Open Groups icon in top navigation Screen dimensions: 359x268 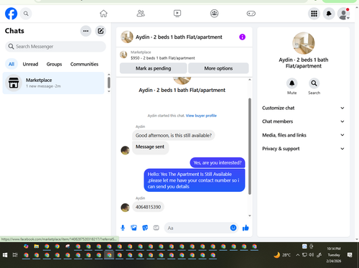214,14
